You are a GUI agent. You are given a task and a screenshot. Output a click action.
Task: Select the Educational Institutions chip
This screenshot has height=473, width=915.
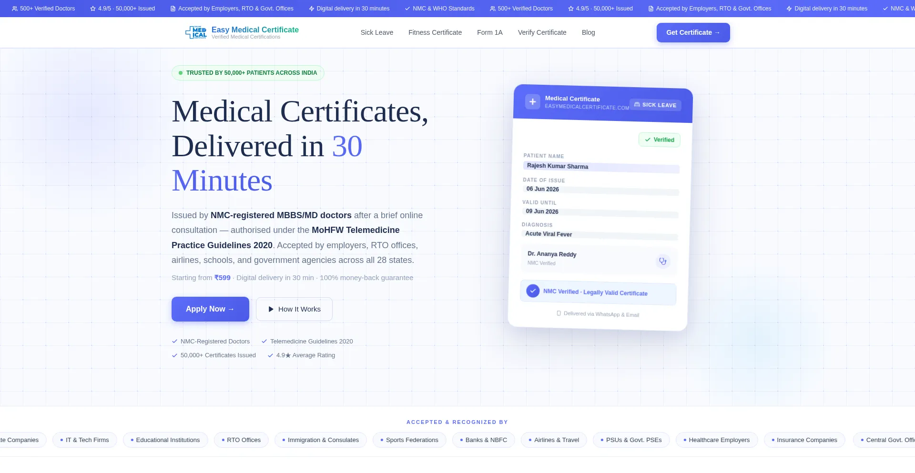tap(165, 440)
